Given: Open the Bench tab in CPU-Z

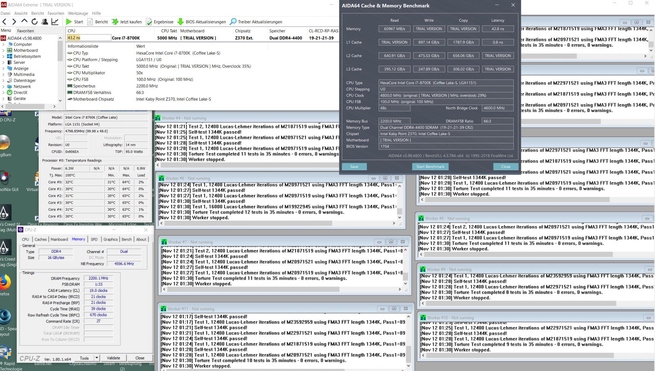Looking at the screenshot, I should [126, 239].
